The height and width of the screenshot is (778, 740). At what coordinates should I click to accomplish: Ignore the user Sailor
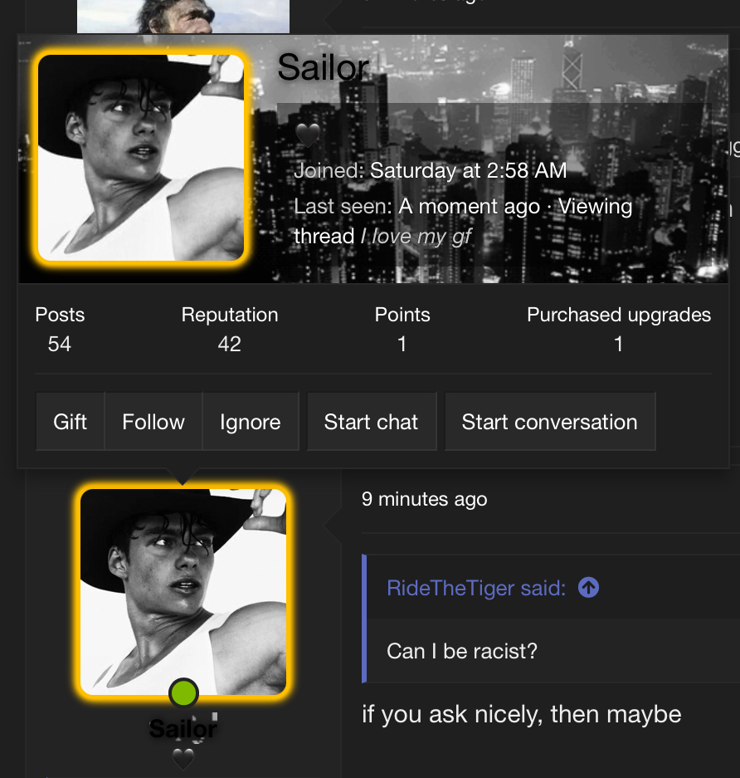(x=250, y=422)
